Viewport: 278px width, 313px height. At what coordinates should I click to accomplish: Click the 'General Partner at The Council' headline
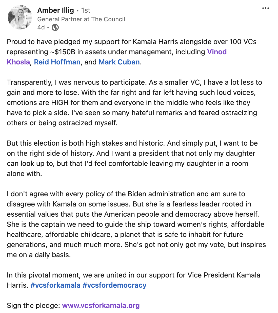point(81,19)
